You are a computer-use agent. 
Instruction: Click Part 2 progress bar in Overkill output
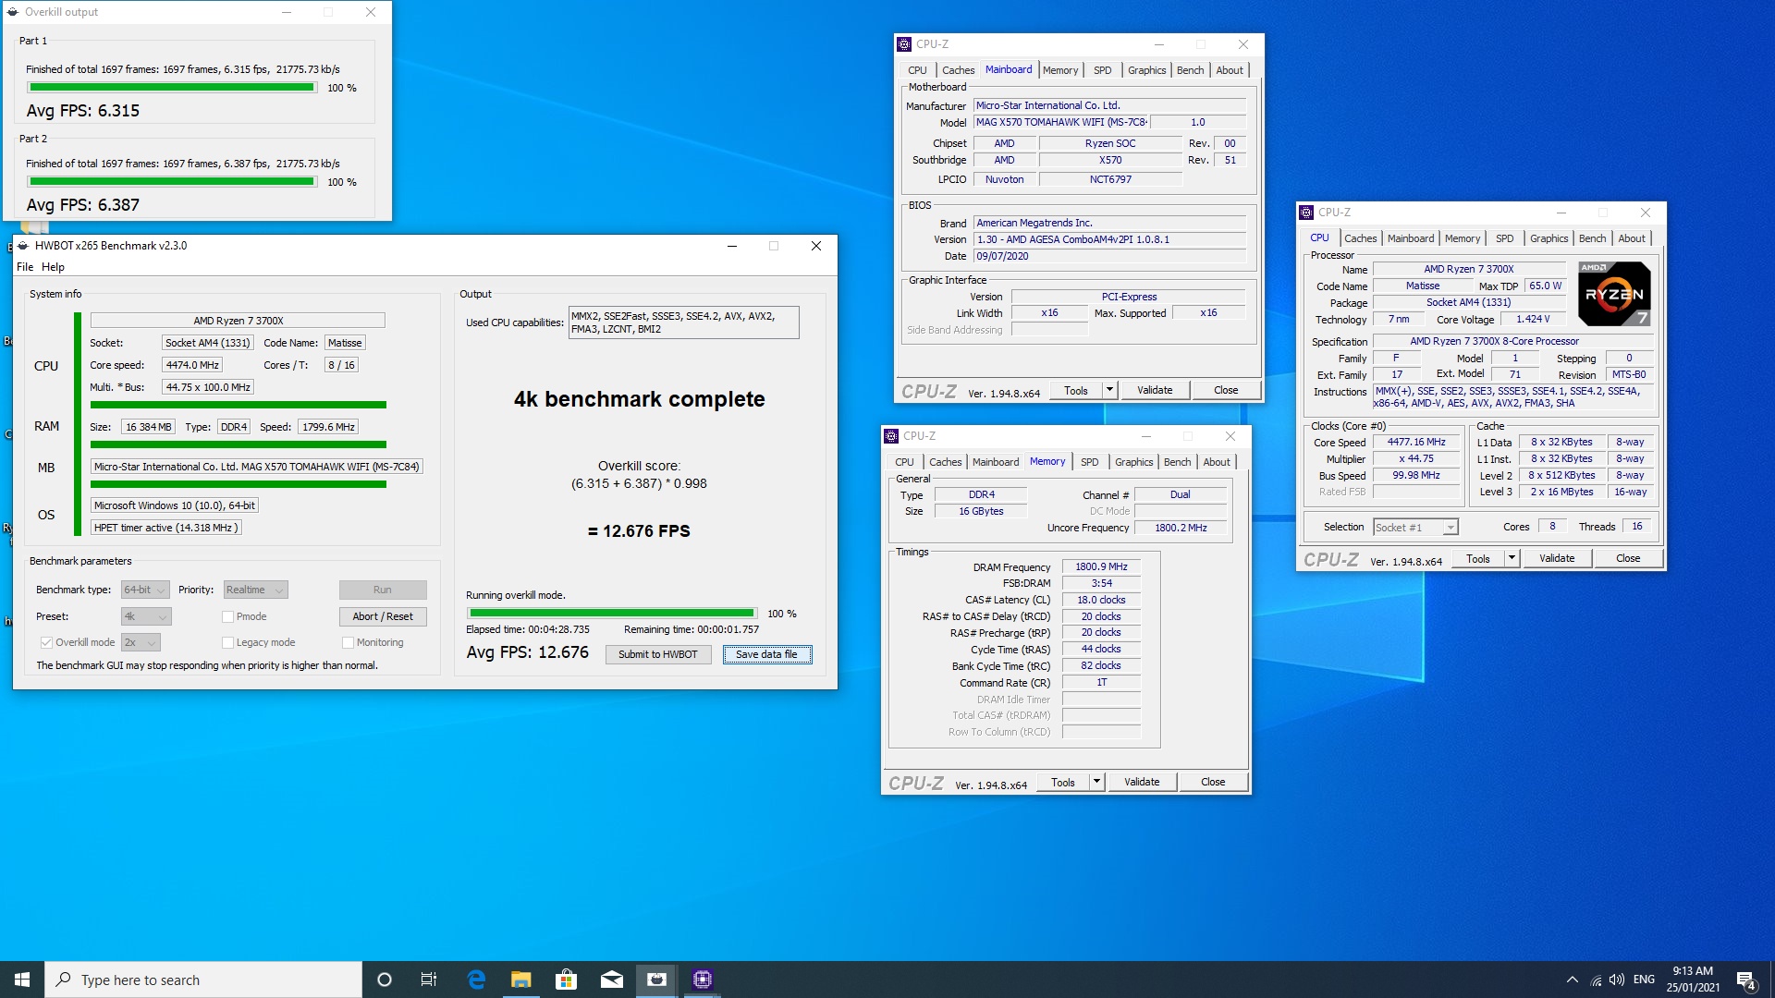tap(172, 182)
